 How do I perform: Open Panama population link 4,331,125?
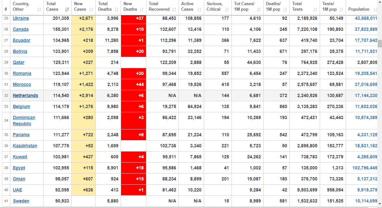click(367, 135)
